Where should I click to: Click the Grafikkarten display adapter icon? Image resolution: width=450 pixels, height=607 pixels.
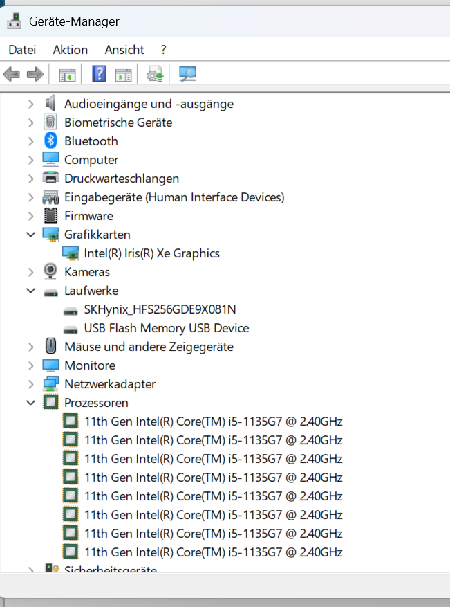point(50,234)
